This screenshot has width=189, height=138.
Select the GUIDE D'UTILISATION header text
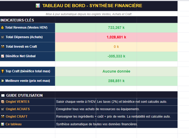(x=24, y=96)
